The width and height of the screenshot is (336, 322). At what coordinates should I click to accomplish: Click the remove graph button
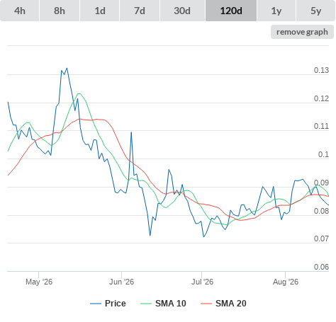302,32
